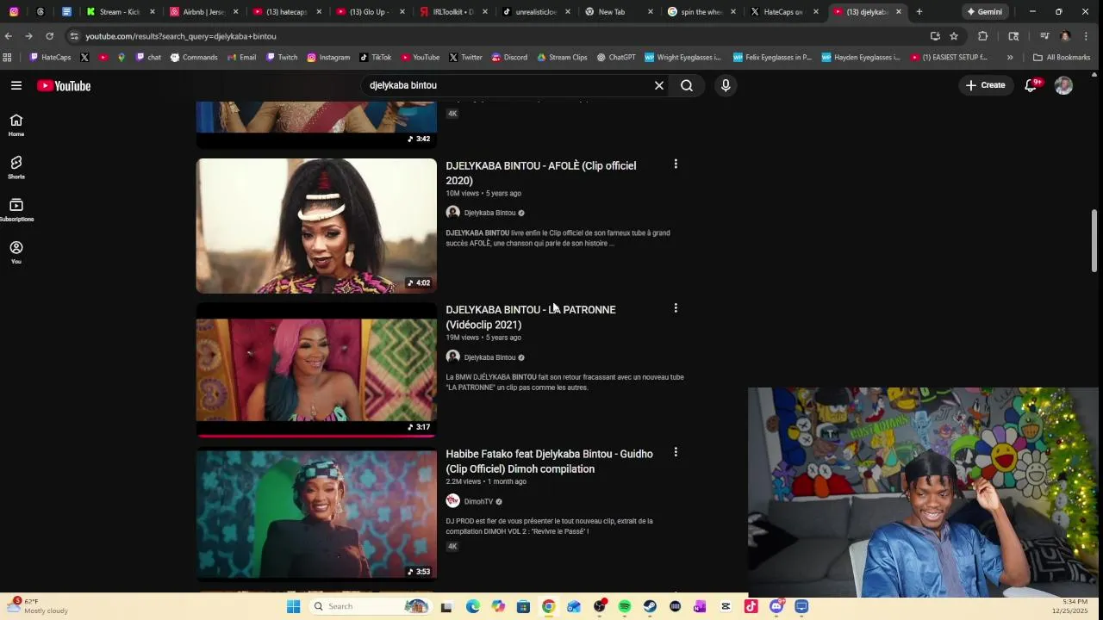Open the AFOLÈ clip thumbnail
The height and width of the screenshot is (620, 1103).
point(316,226)
